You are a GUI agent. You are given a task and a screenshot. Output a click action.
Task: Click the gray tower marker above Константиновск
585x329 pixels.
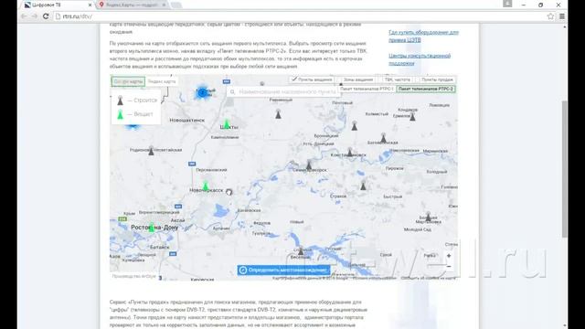point(355,126)
